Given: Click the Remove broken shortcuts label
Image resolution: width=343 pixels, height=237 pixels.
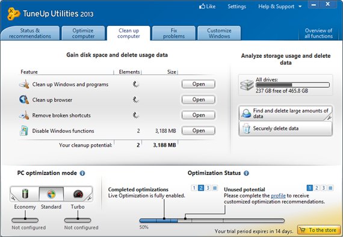Looking at the screenshot, I should click(61, 115).
